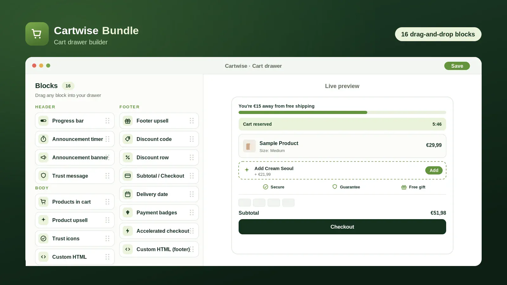Click the €51,98 subtotal amount
The image size is (507, 285).
pyautogui.click(x=438, y=213)
